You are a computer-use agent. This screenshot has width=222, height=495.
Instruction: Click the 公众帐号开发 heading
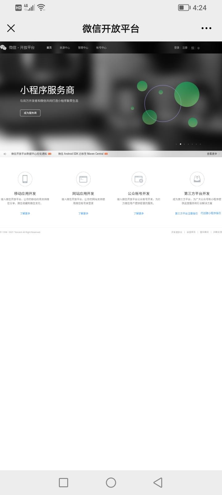click(139, 194)
